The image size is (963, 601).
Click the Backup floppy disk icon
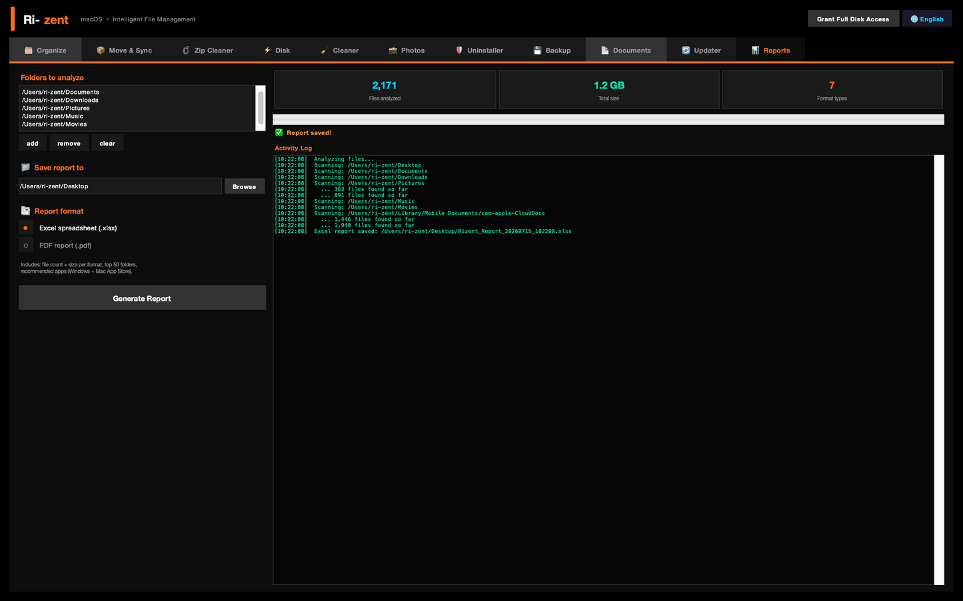pos(537,50)
